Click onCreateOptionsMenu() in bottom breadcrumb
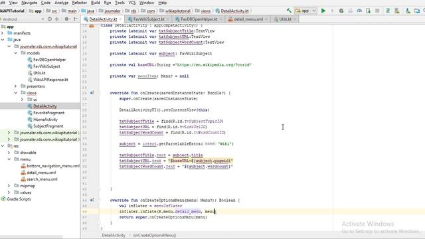Viewport: 425px width, 239px height. click(155, 236)
